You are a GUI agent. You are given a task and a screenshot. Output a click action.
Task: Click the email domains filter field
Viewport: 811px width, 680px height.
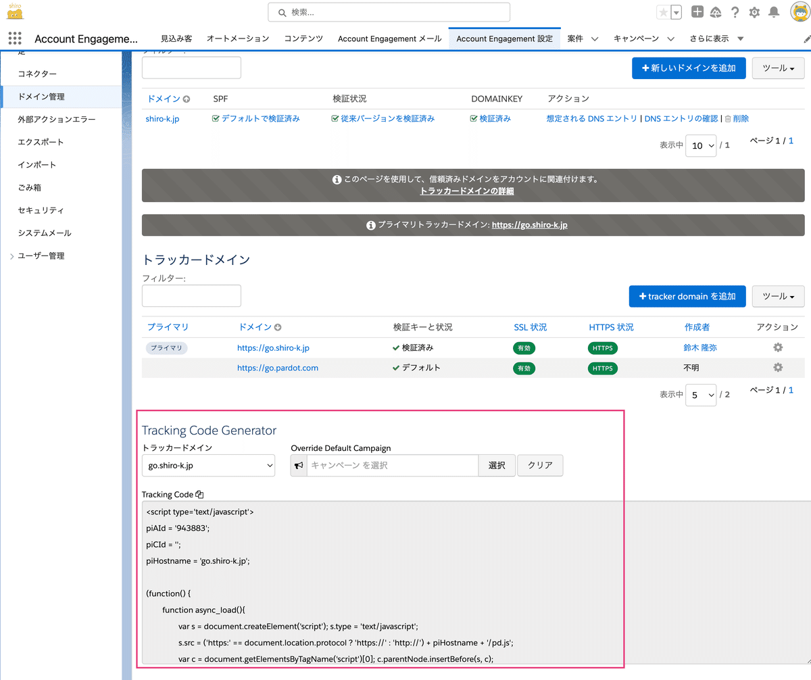tap(191, 68)
